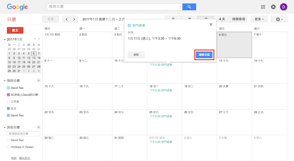Toggle the 3C胖達人David的日曆 calendar
Image resolution: width=294 pixels, height=161 pixels.
[9, 95]
